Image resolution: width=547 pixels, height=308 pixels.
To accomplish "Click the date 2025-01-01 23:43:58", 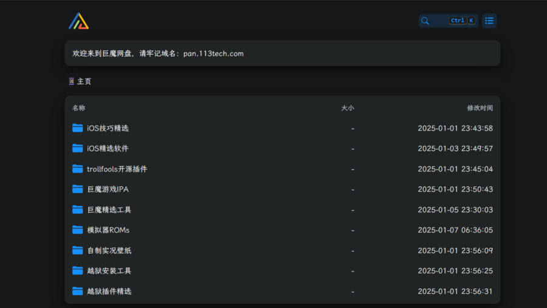I will click(x=455, y=128).
